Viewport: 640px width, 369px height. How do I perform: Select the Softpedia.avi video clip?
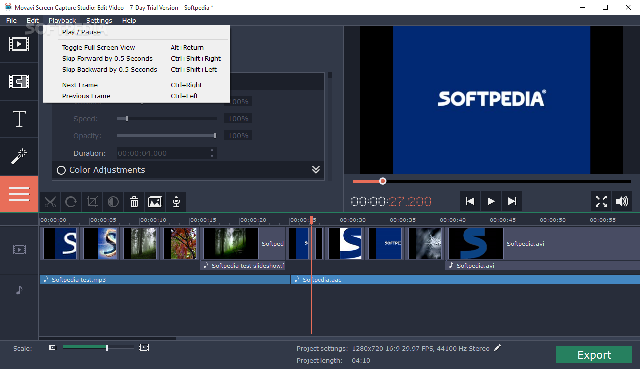tap(543, 244)
